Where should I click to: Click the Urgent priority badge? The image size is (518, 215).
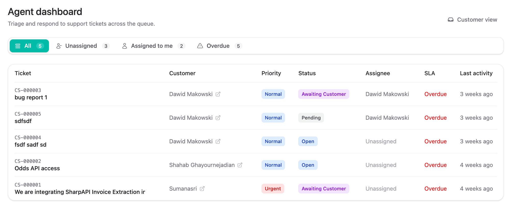tap(273, 189)
